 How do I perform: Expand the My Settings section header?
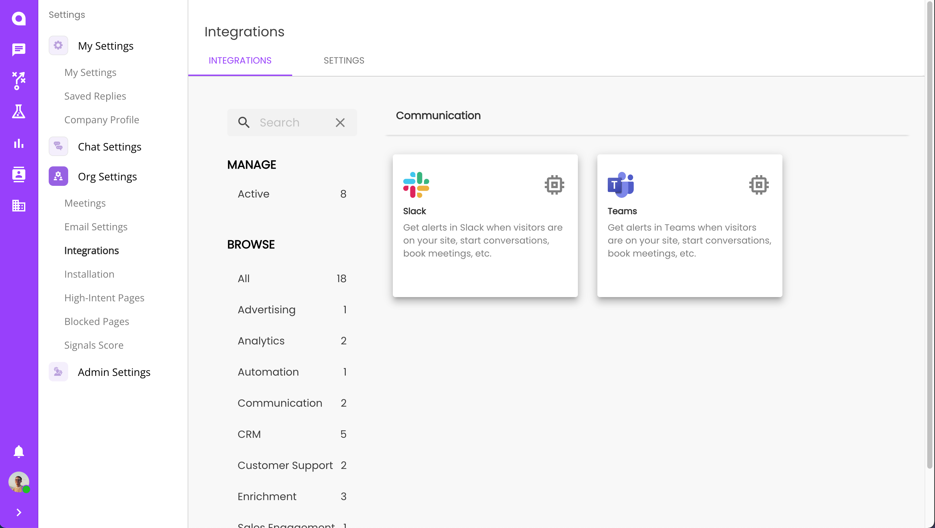tap(106, 46)
